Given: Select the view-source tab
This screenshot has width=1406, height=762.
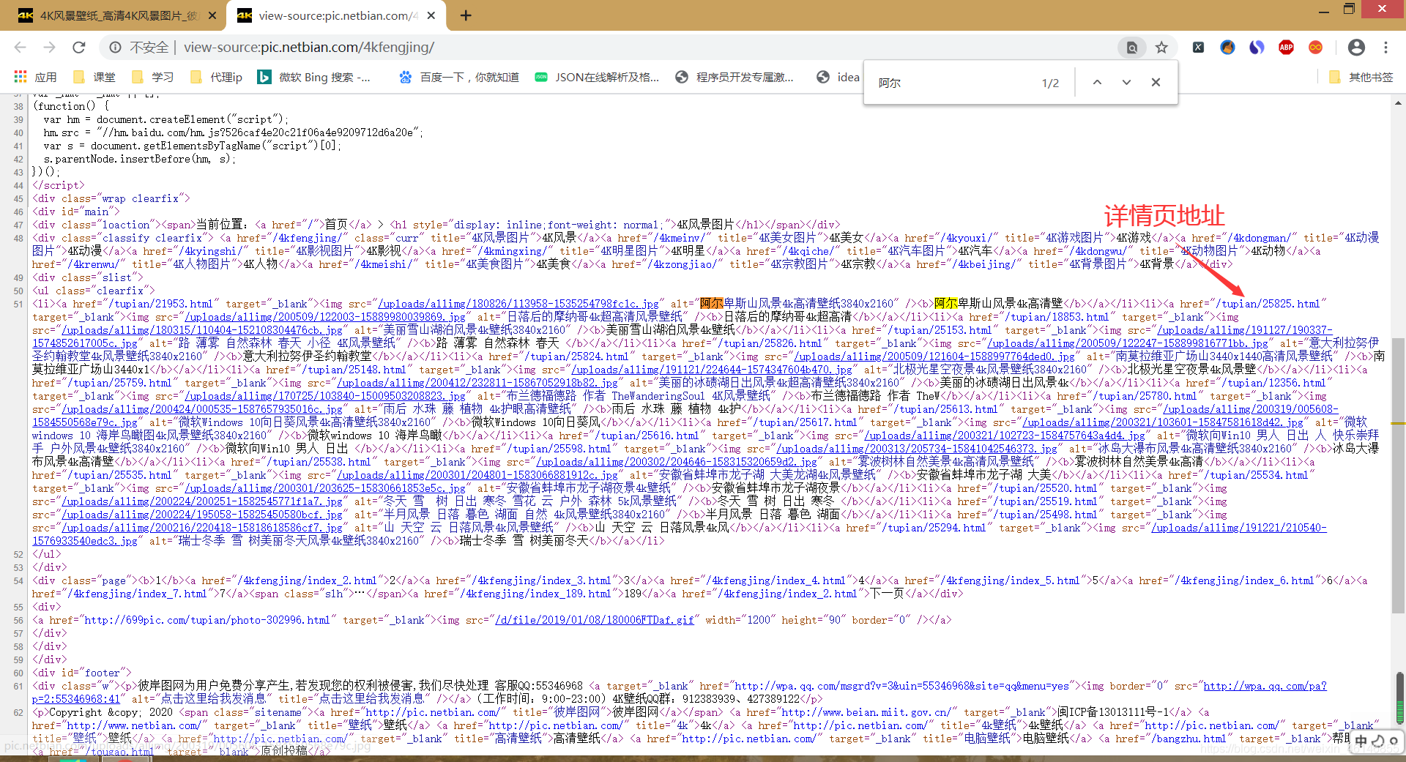Looking at the screenshot, I should [x=330, y=15].
